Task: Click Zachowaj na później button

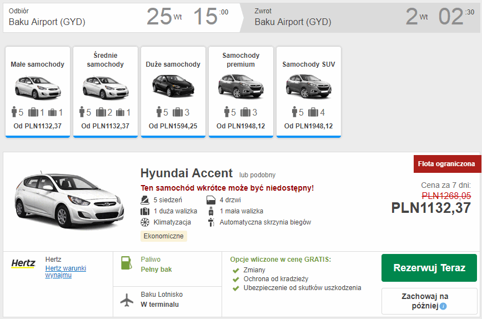Action: 429,301
